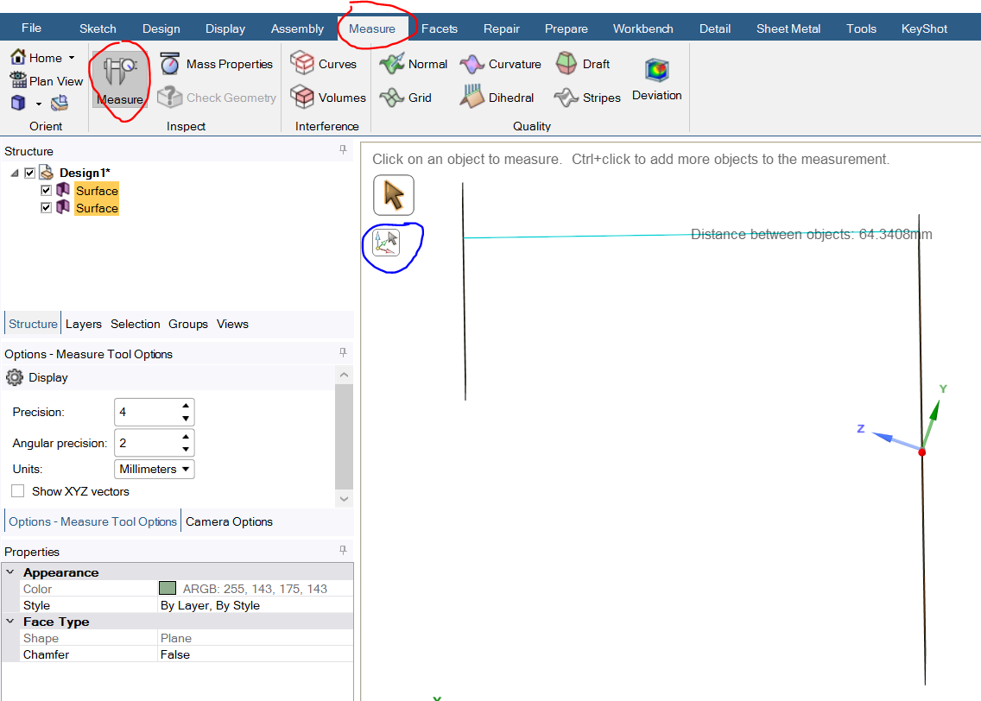Collapse the Face Type property group
981x701 pixels.
10,622
